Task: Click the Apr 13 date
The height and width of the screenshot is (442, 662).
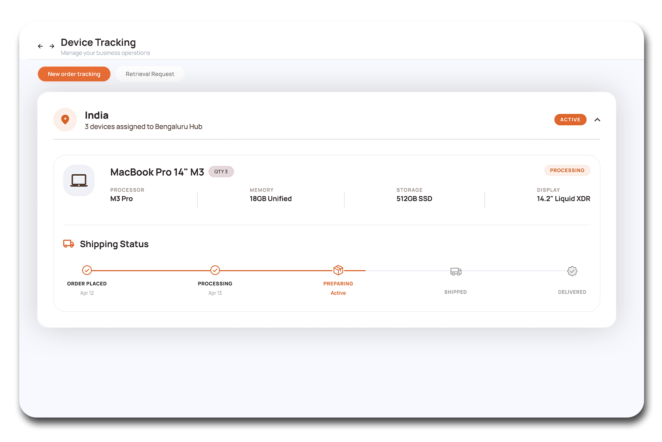Action: click(215, 293)
